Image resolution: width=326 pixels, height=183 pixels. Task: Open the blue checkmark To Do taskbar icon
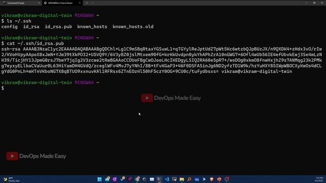[x=122, y=179]
